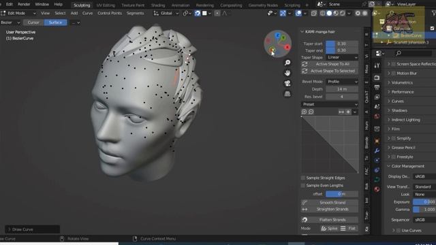The height and width of the screenshot is (245, 436).
Task: Open the Preset dropdown
Action: pos(330,104)
